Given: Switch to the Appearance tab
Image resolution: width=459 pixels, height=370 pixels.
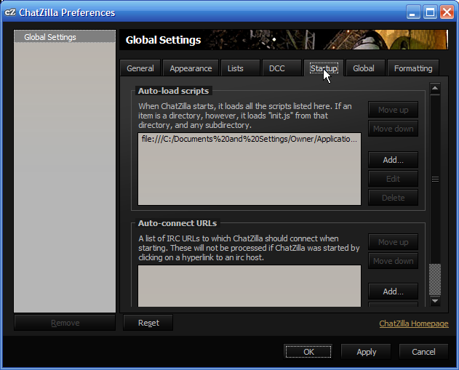Looking at the screenshot, I should 191,68.
